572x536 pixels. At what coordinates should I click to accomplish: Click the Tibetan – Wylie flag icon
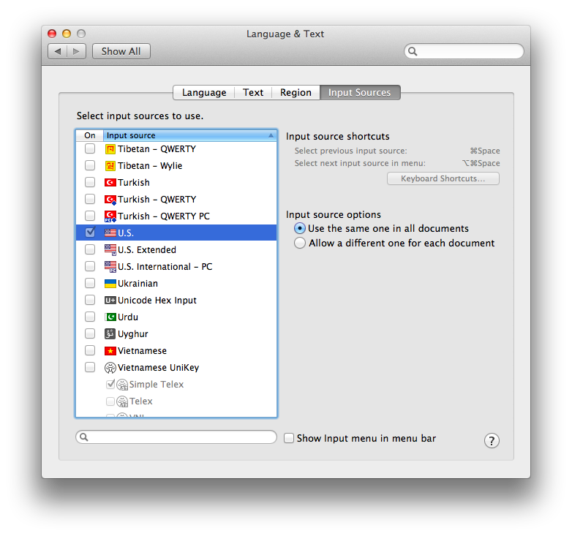click(x=110, y=166)
